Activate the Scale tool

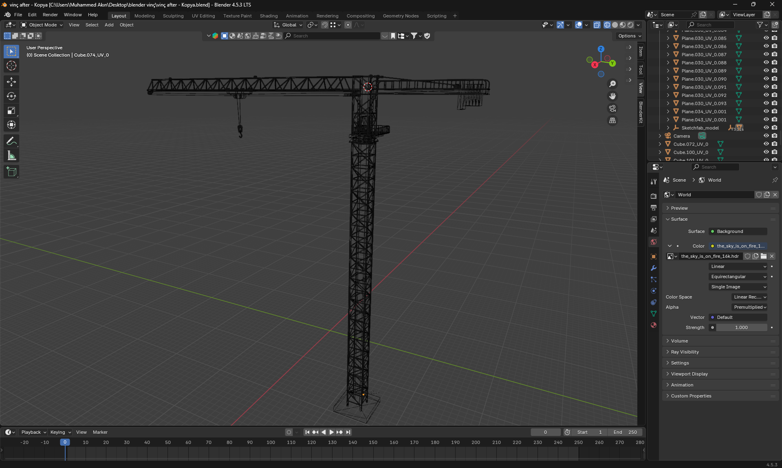11,110
